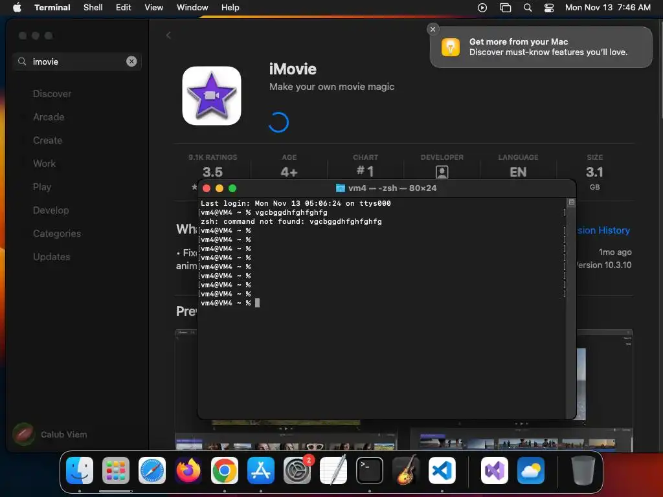Screen dimensions: 663x497
Task: Open the Categories section in App Store
Action: coord(57,233)
